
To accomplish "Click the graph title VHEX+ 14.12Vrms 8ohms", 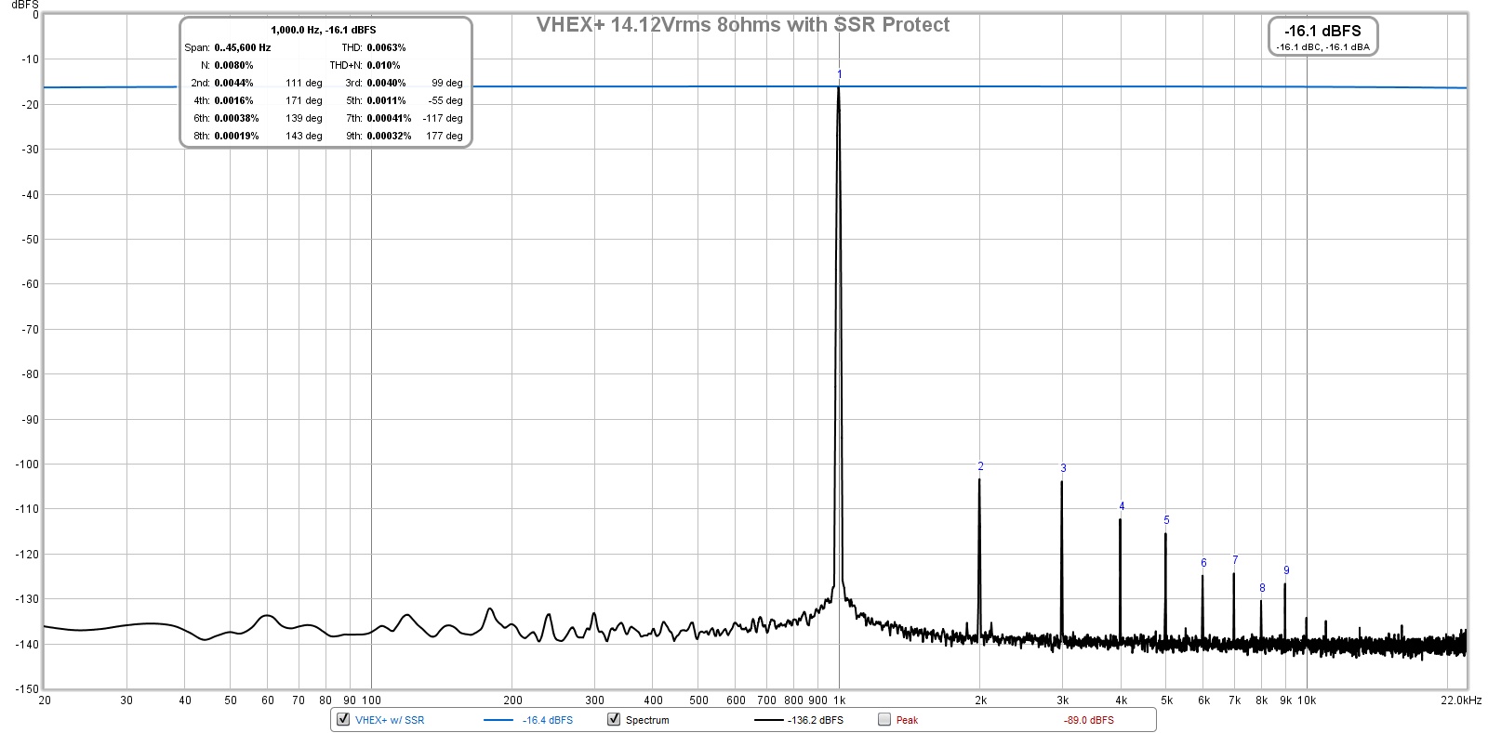I will point(742,25).
